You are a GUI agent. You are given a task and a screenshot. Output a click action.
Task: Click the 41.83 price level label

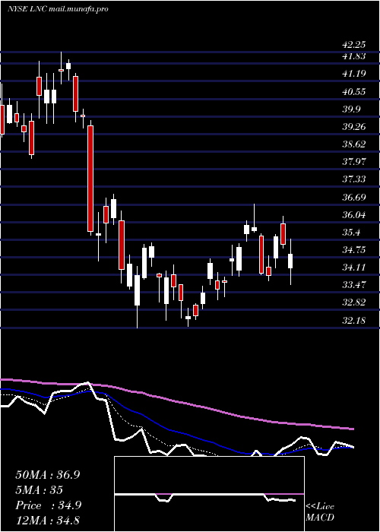pos(353,56)
